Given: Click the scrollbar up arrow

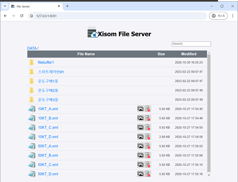Looking at the screenshot, I should click(x=209, y=53).
